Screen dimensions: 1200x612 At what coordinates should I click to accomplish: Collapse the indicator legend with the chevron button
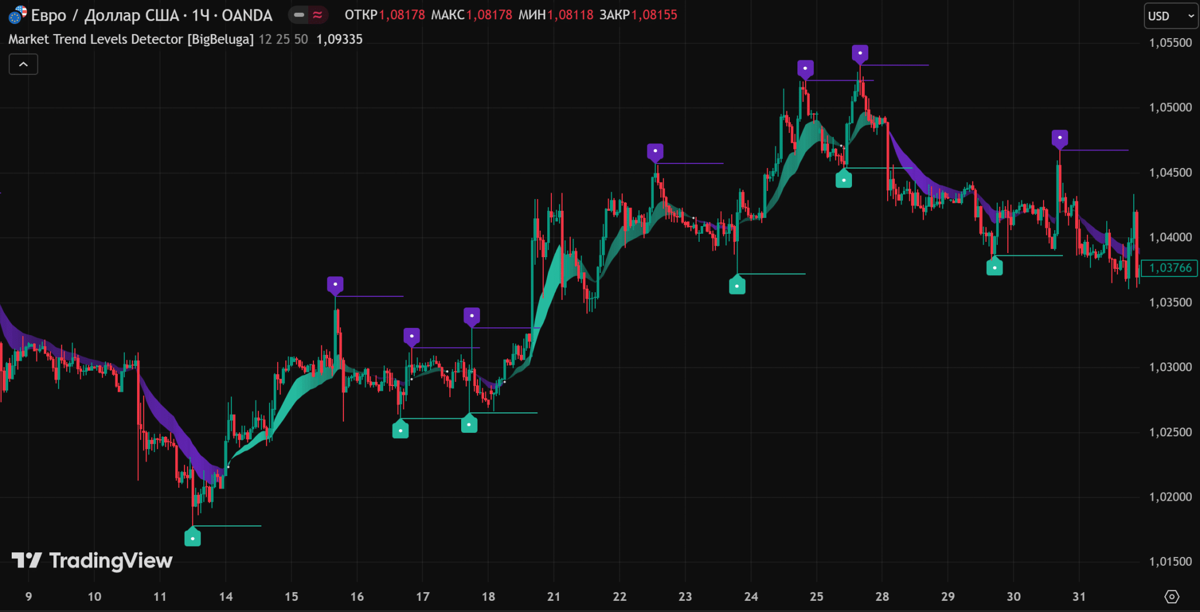click(23, 64)
